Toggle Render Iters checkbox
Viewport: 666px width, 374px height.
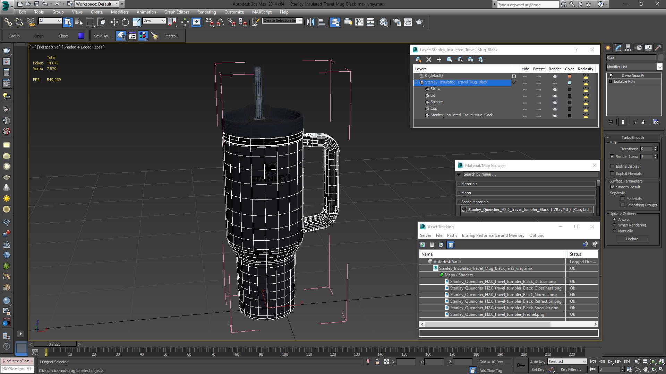(612, 157)
